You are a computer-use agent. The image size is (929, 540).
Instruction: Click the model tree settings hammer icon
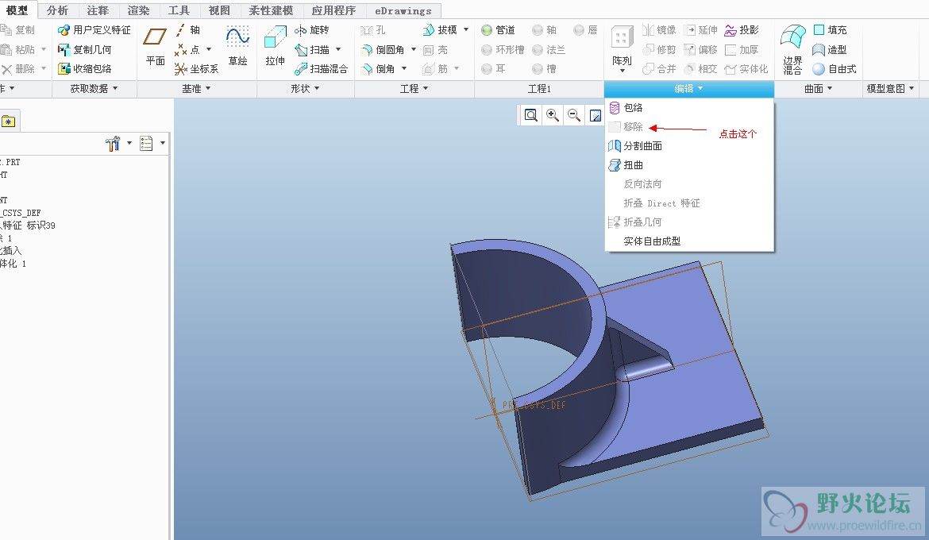point(113,144)
